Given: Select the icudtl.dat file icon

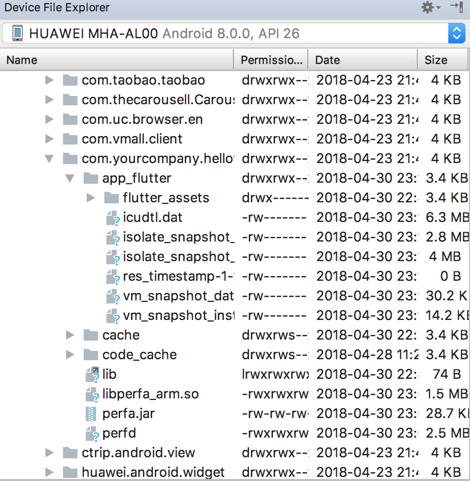Looking at the screenshot, I should point(113,217).
